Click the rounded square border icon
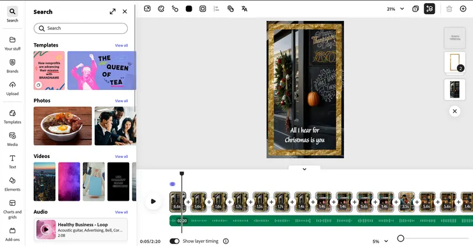 203,9
